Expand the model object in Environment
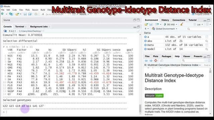 [x=145, y=49]
